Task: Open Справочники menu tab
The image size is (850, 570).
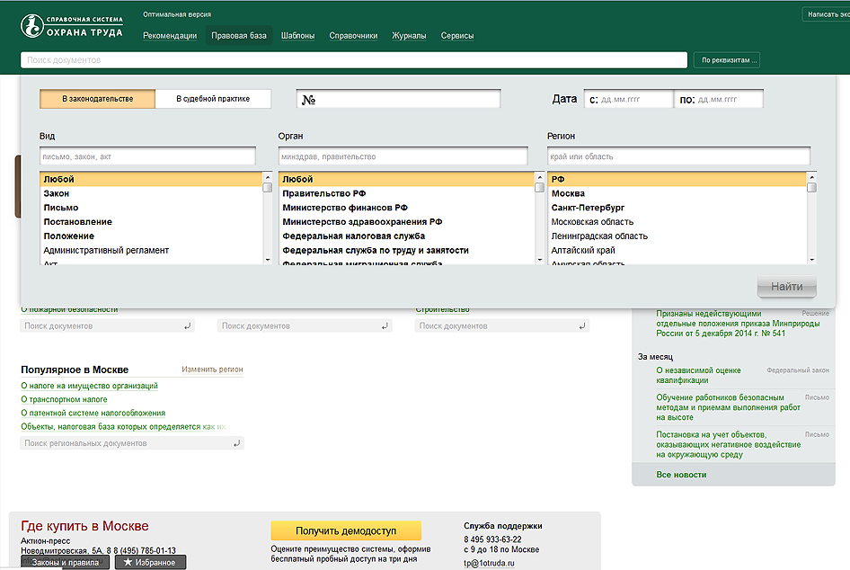Action: point(353,36)
